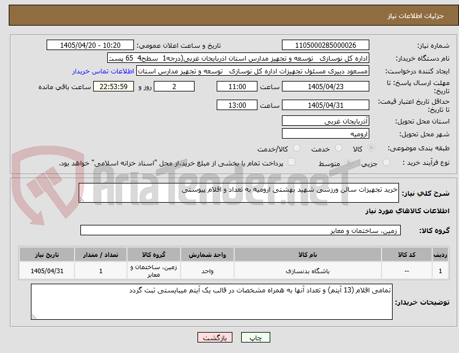The width and height of the screenshot is (459, 353).
Task: Click the price validity date 1405/04/31
Action: 326,105
